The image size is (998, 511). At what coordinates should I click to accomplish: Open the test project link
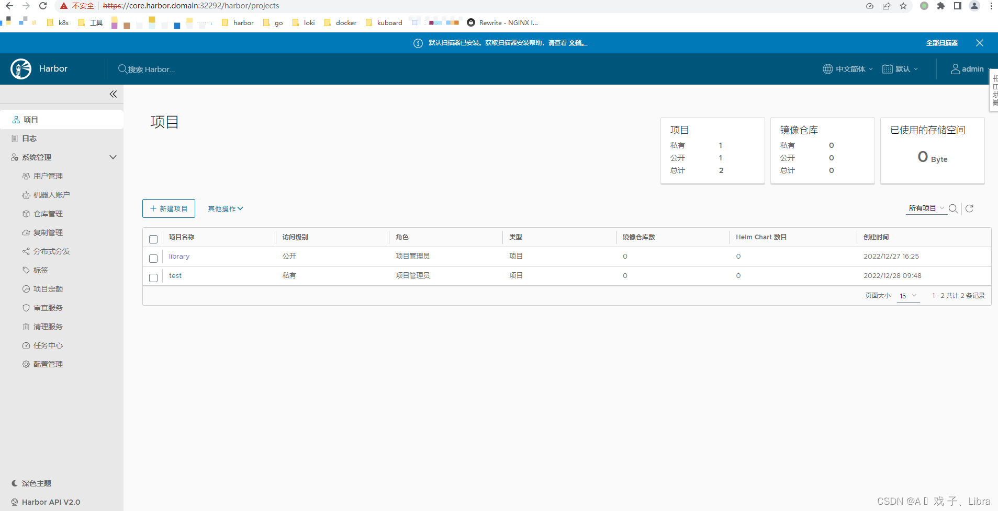175,276
